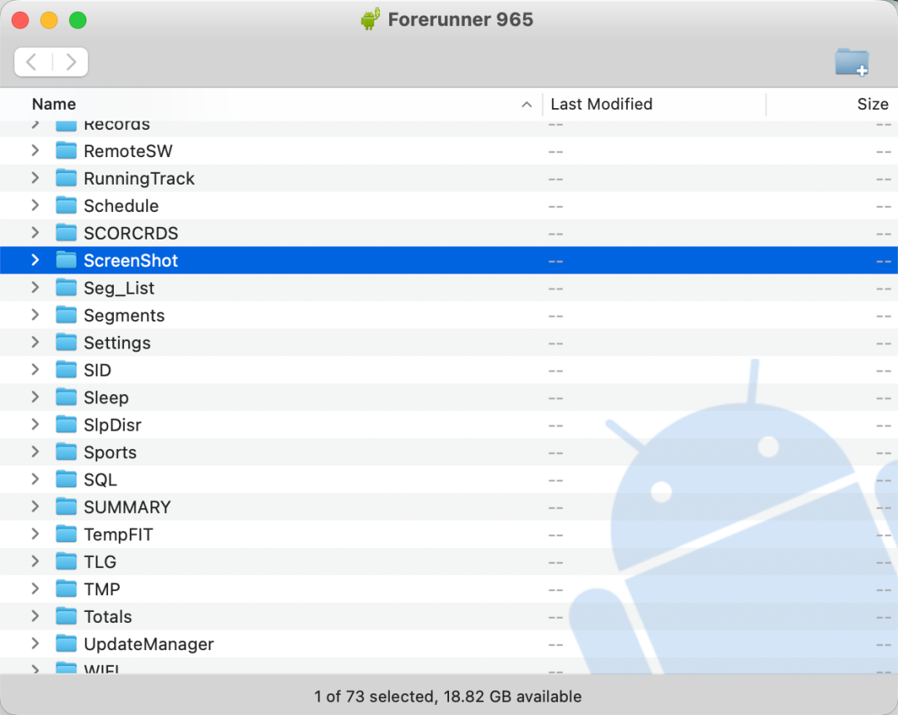Select the UpdateManager folder icon
This screenshot has height=715, width=898.
tap(67, 644)
